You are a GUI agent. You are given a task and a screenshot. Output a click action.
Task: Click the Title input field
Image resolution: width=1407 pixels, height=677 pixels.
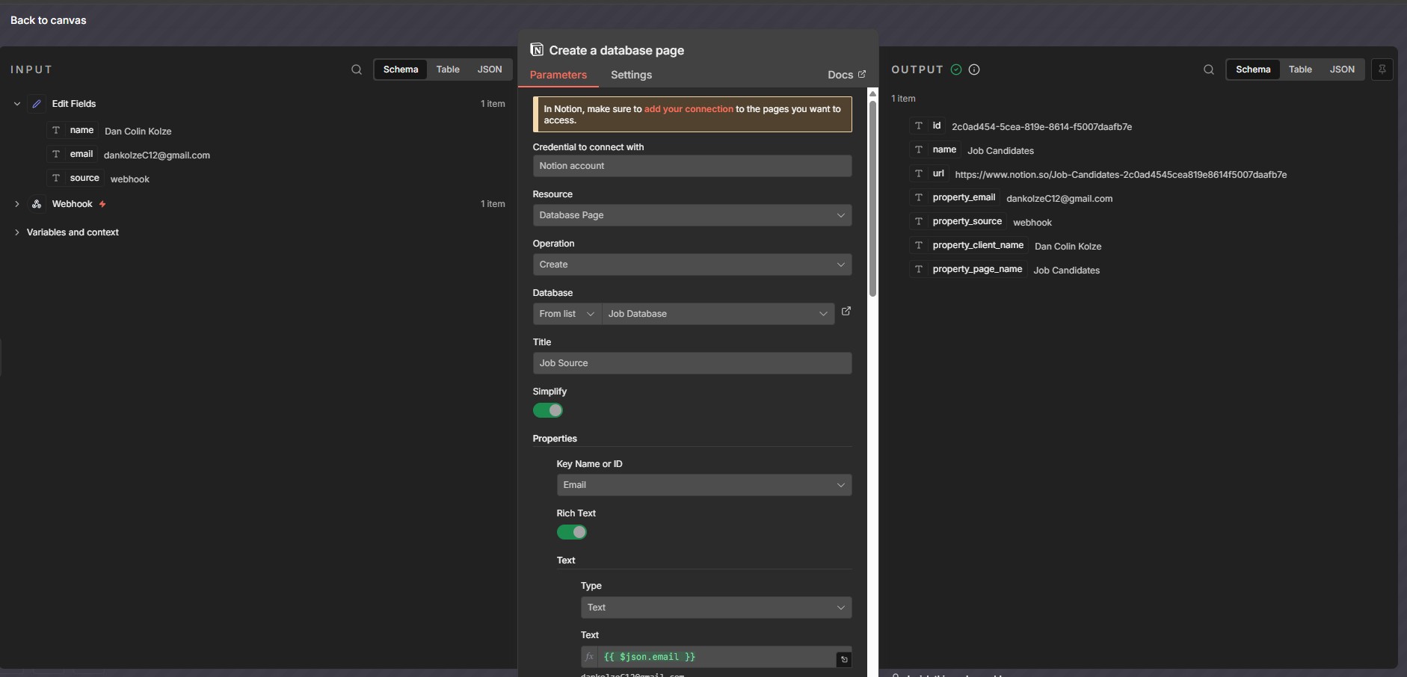pos(692,363)
